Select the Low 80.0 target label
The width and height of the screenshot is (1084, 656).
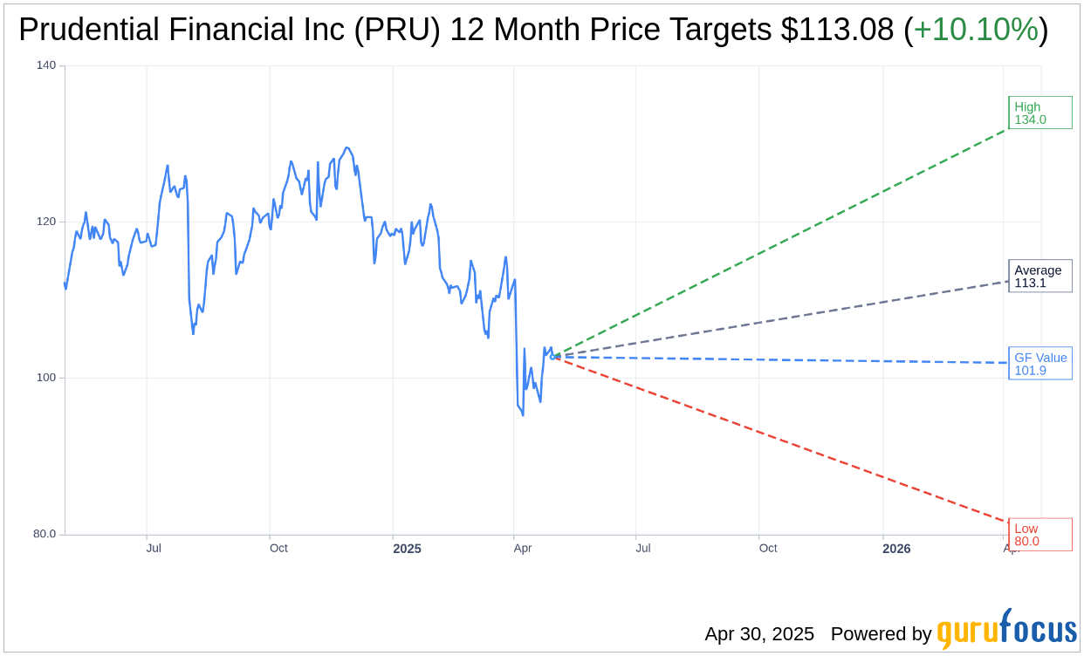(1039, 534)
